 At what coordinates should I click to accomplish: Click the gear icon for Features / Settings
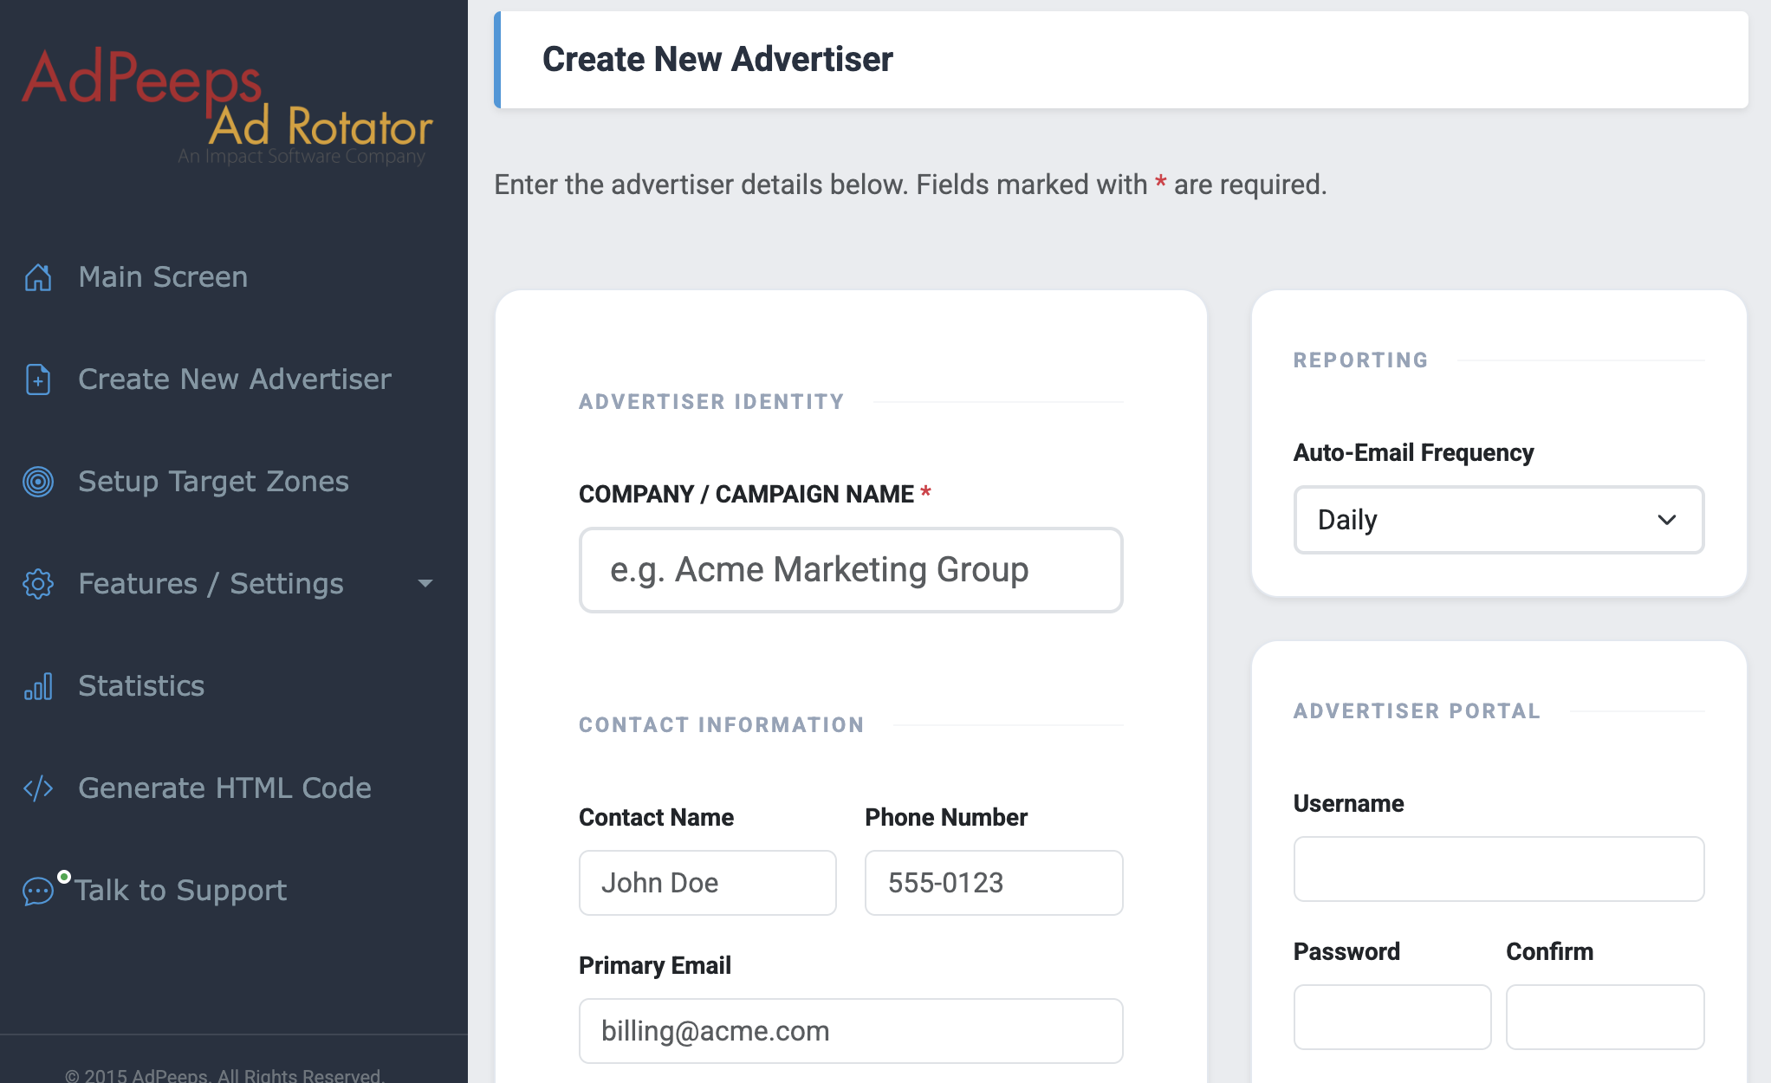(38, 584)
